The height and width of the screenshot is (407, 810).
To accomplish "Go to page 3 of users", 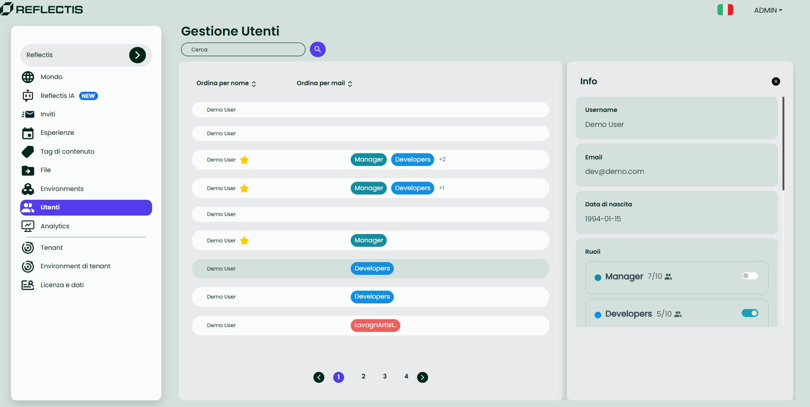I will point(385,376).
